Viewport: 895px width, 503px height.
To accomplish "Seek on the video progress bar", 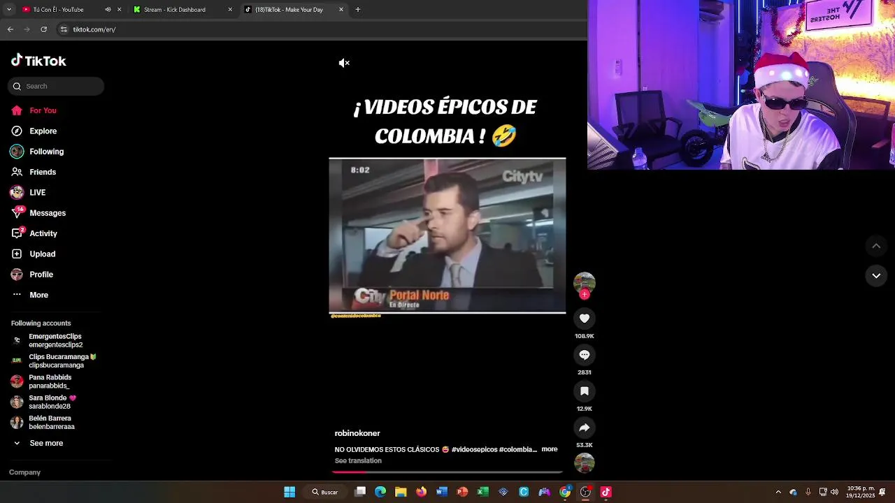I will 447,472.
